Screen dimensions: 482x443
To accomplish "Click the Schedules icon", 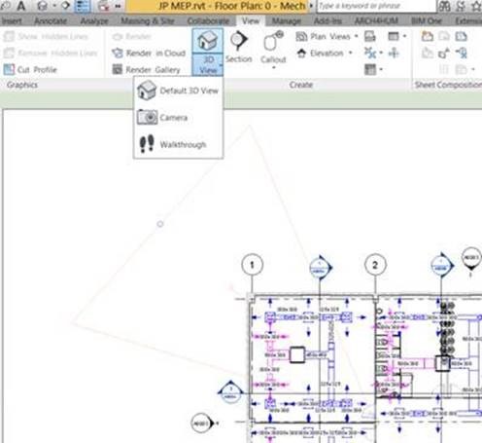I will coord(370,69).
